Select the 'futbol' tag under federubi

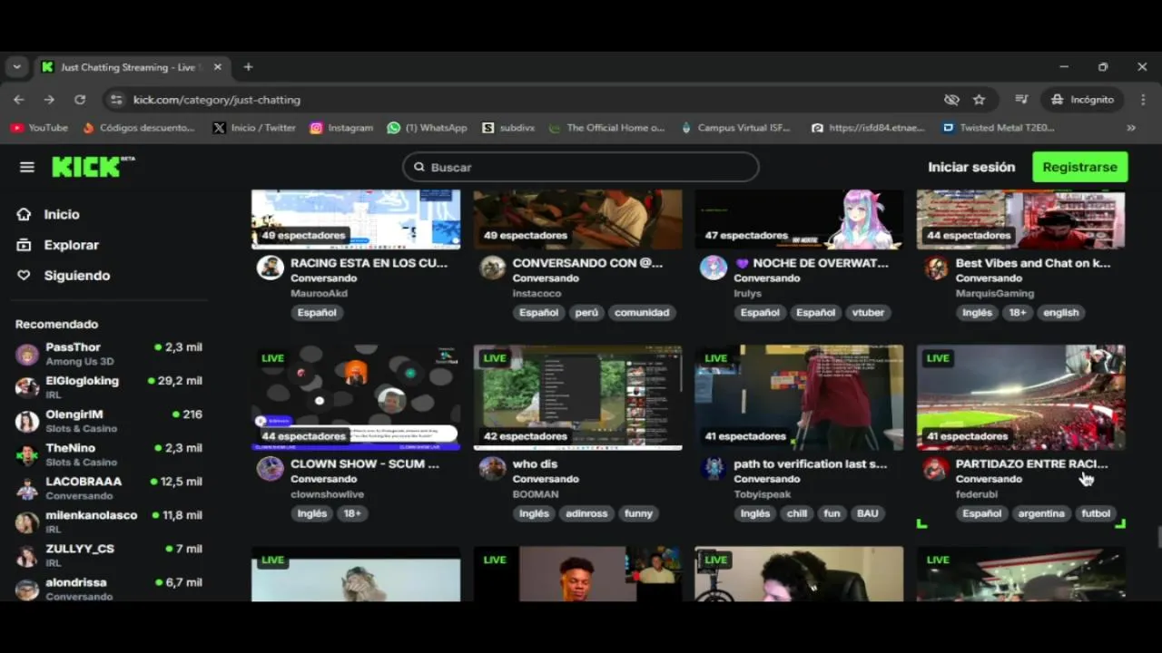[1096, 513]
